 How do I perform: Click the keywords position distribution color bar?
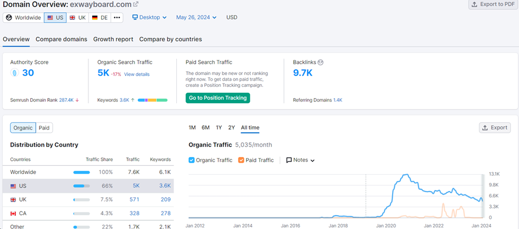tap(152, 100)
